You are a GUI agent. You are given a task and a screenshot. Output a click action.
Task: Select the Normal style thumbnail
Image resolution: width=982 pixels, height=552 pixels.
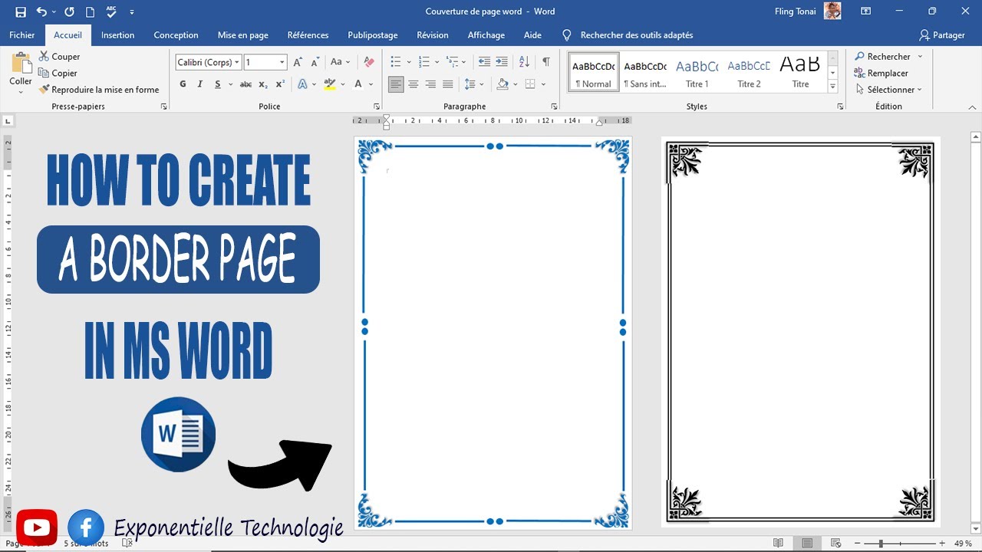(594, 73)
